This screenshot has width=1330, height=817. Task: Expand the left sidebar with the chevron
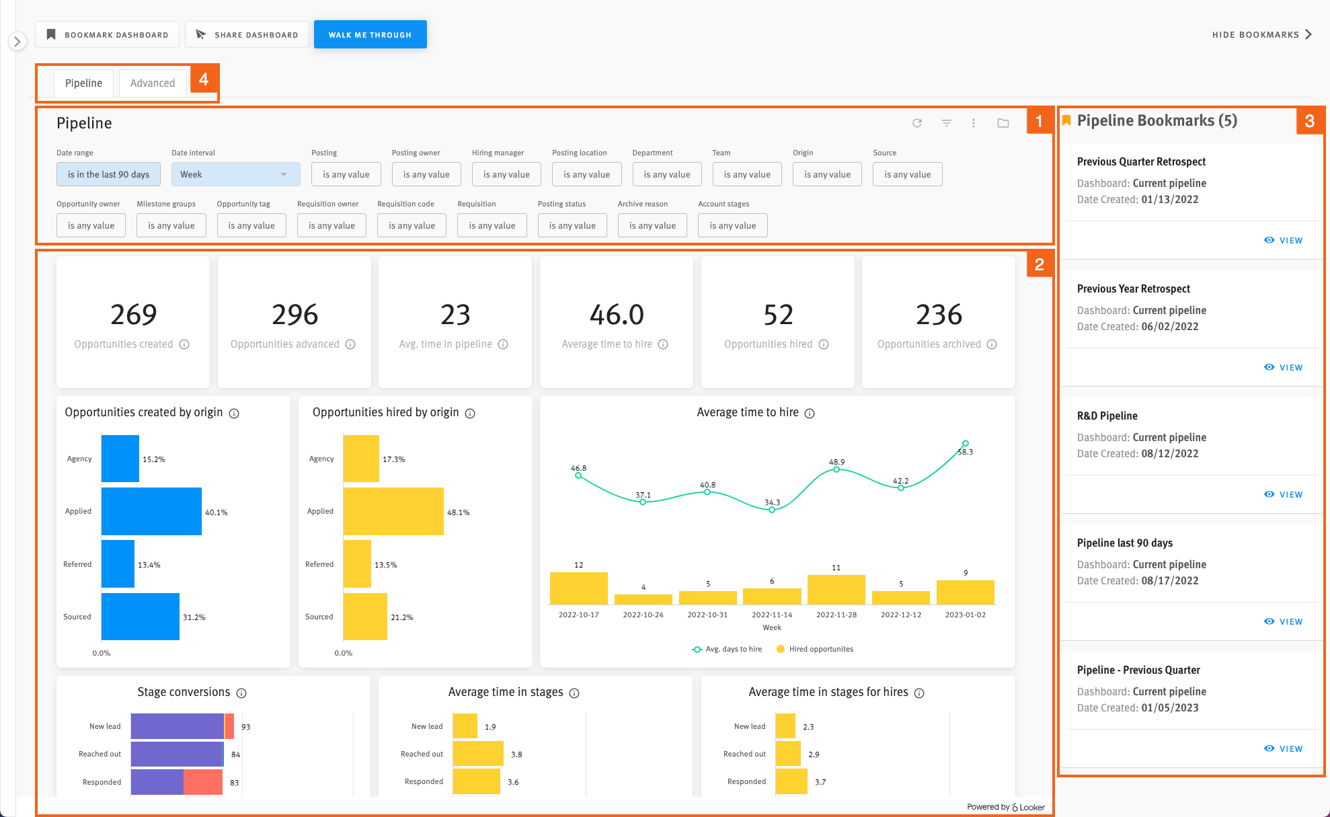[17, 42]
